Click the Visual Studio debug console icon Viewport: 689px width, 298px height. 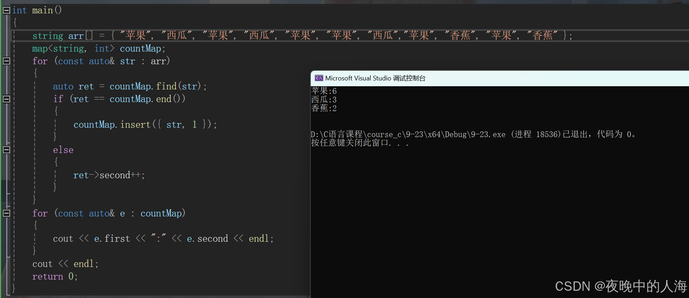(319, 78)
